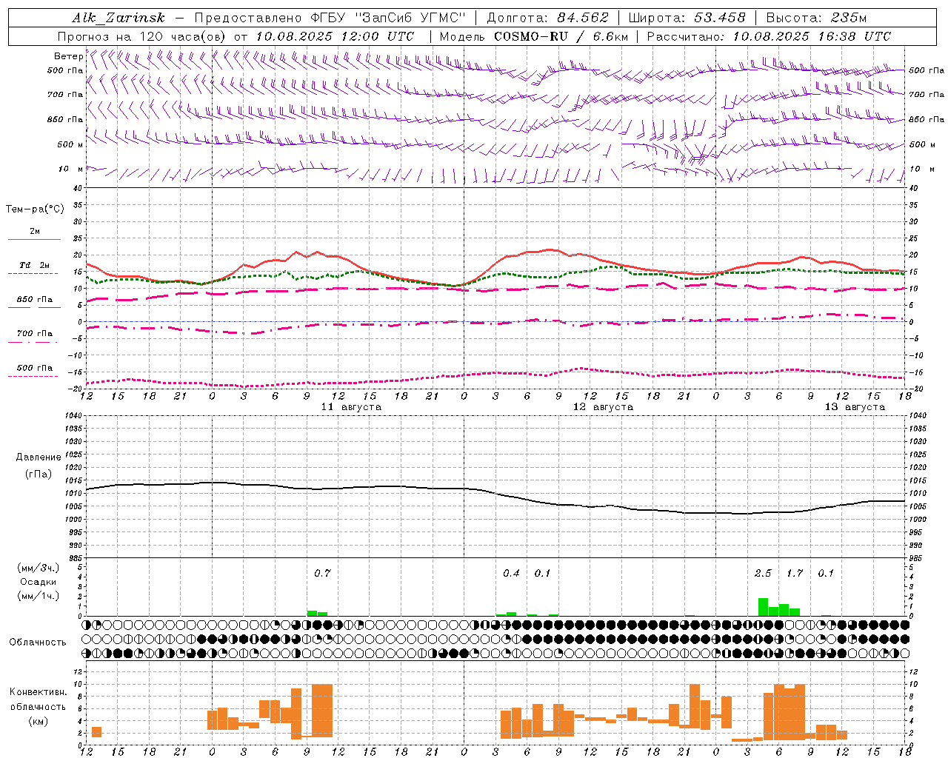The height and width of the screenshot is (758, 948).
Task: Select the forecast start time 10.08.2025 12:00 UTC
Action: click(x=335, y=36)
